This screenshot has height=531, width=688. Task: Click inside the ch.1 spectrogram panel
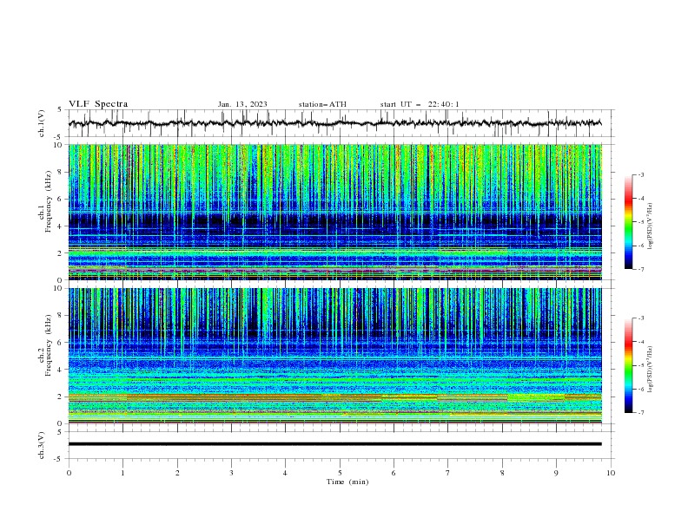tap(334, 212)
